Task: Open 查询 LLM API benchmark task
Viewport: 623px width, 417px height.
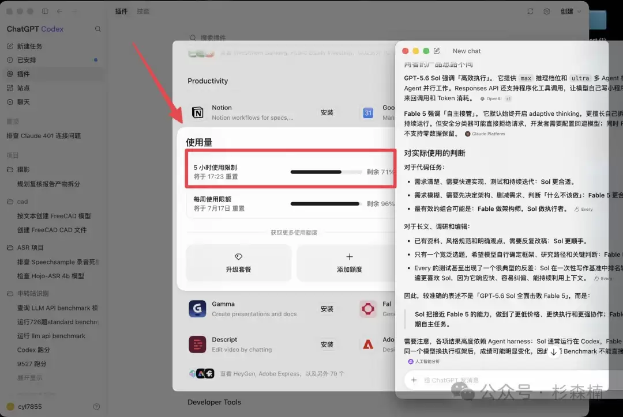Action: [x=58, y=308]
